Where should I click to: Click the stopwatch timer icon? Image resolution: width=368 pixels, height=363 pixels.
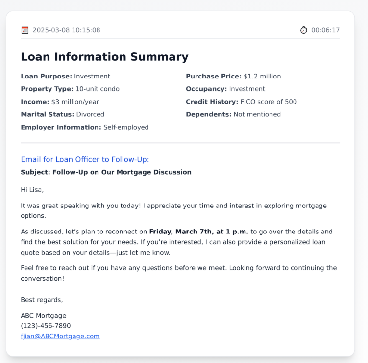tap(304, 30)
